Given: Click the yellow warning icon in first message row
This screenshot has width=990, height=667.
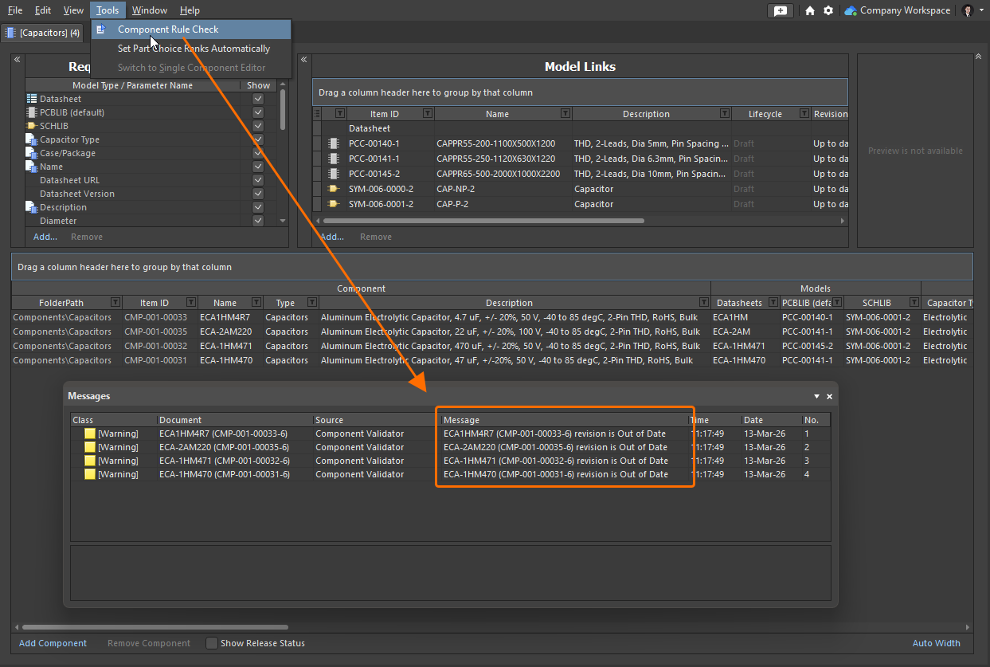Looking at the screenshot, I should [90, 434].
